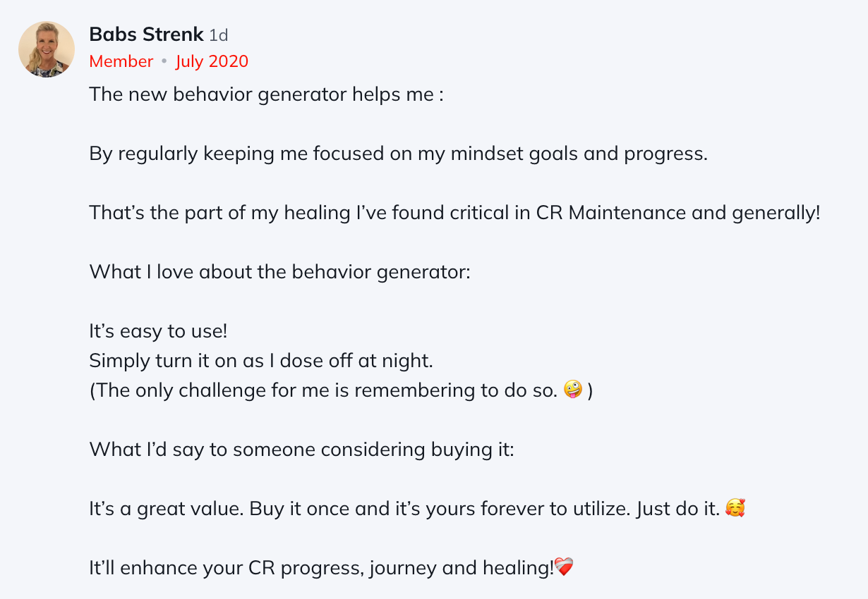
Task: Open the Babs Strenk author name
Action: click(146, 34)
